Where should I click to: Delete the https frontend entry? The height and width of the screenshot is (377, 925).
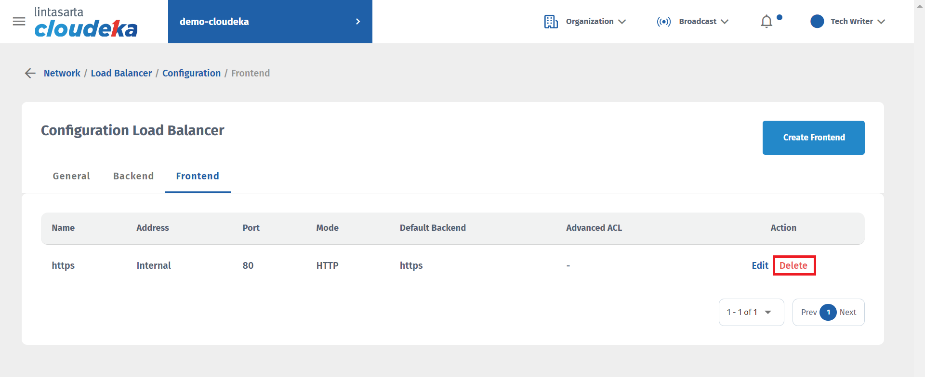pyautogui.click(x=793, y=265)
